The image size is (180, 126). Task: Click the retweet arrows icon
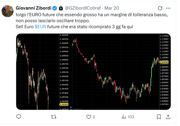54,117
